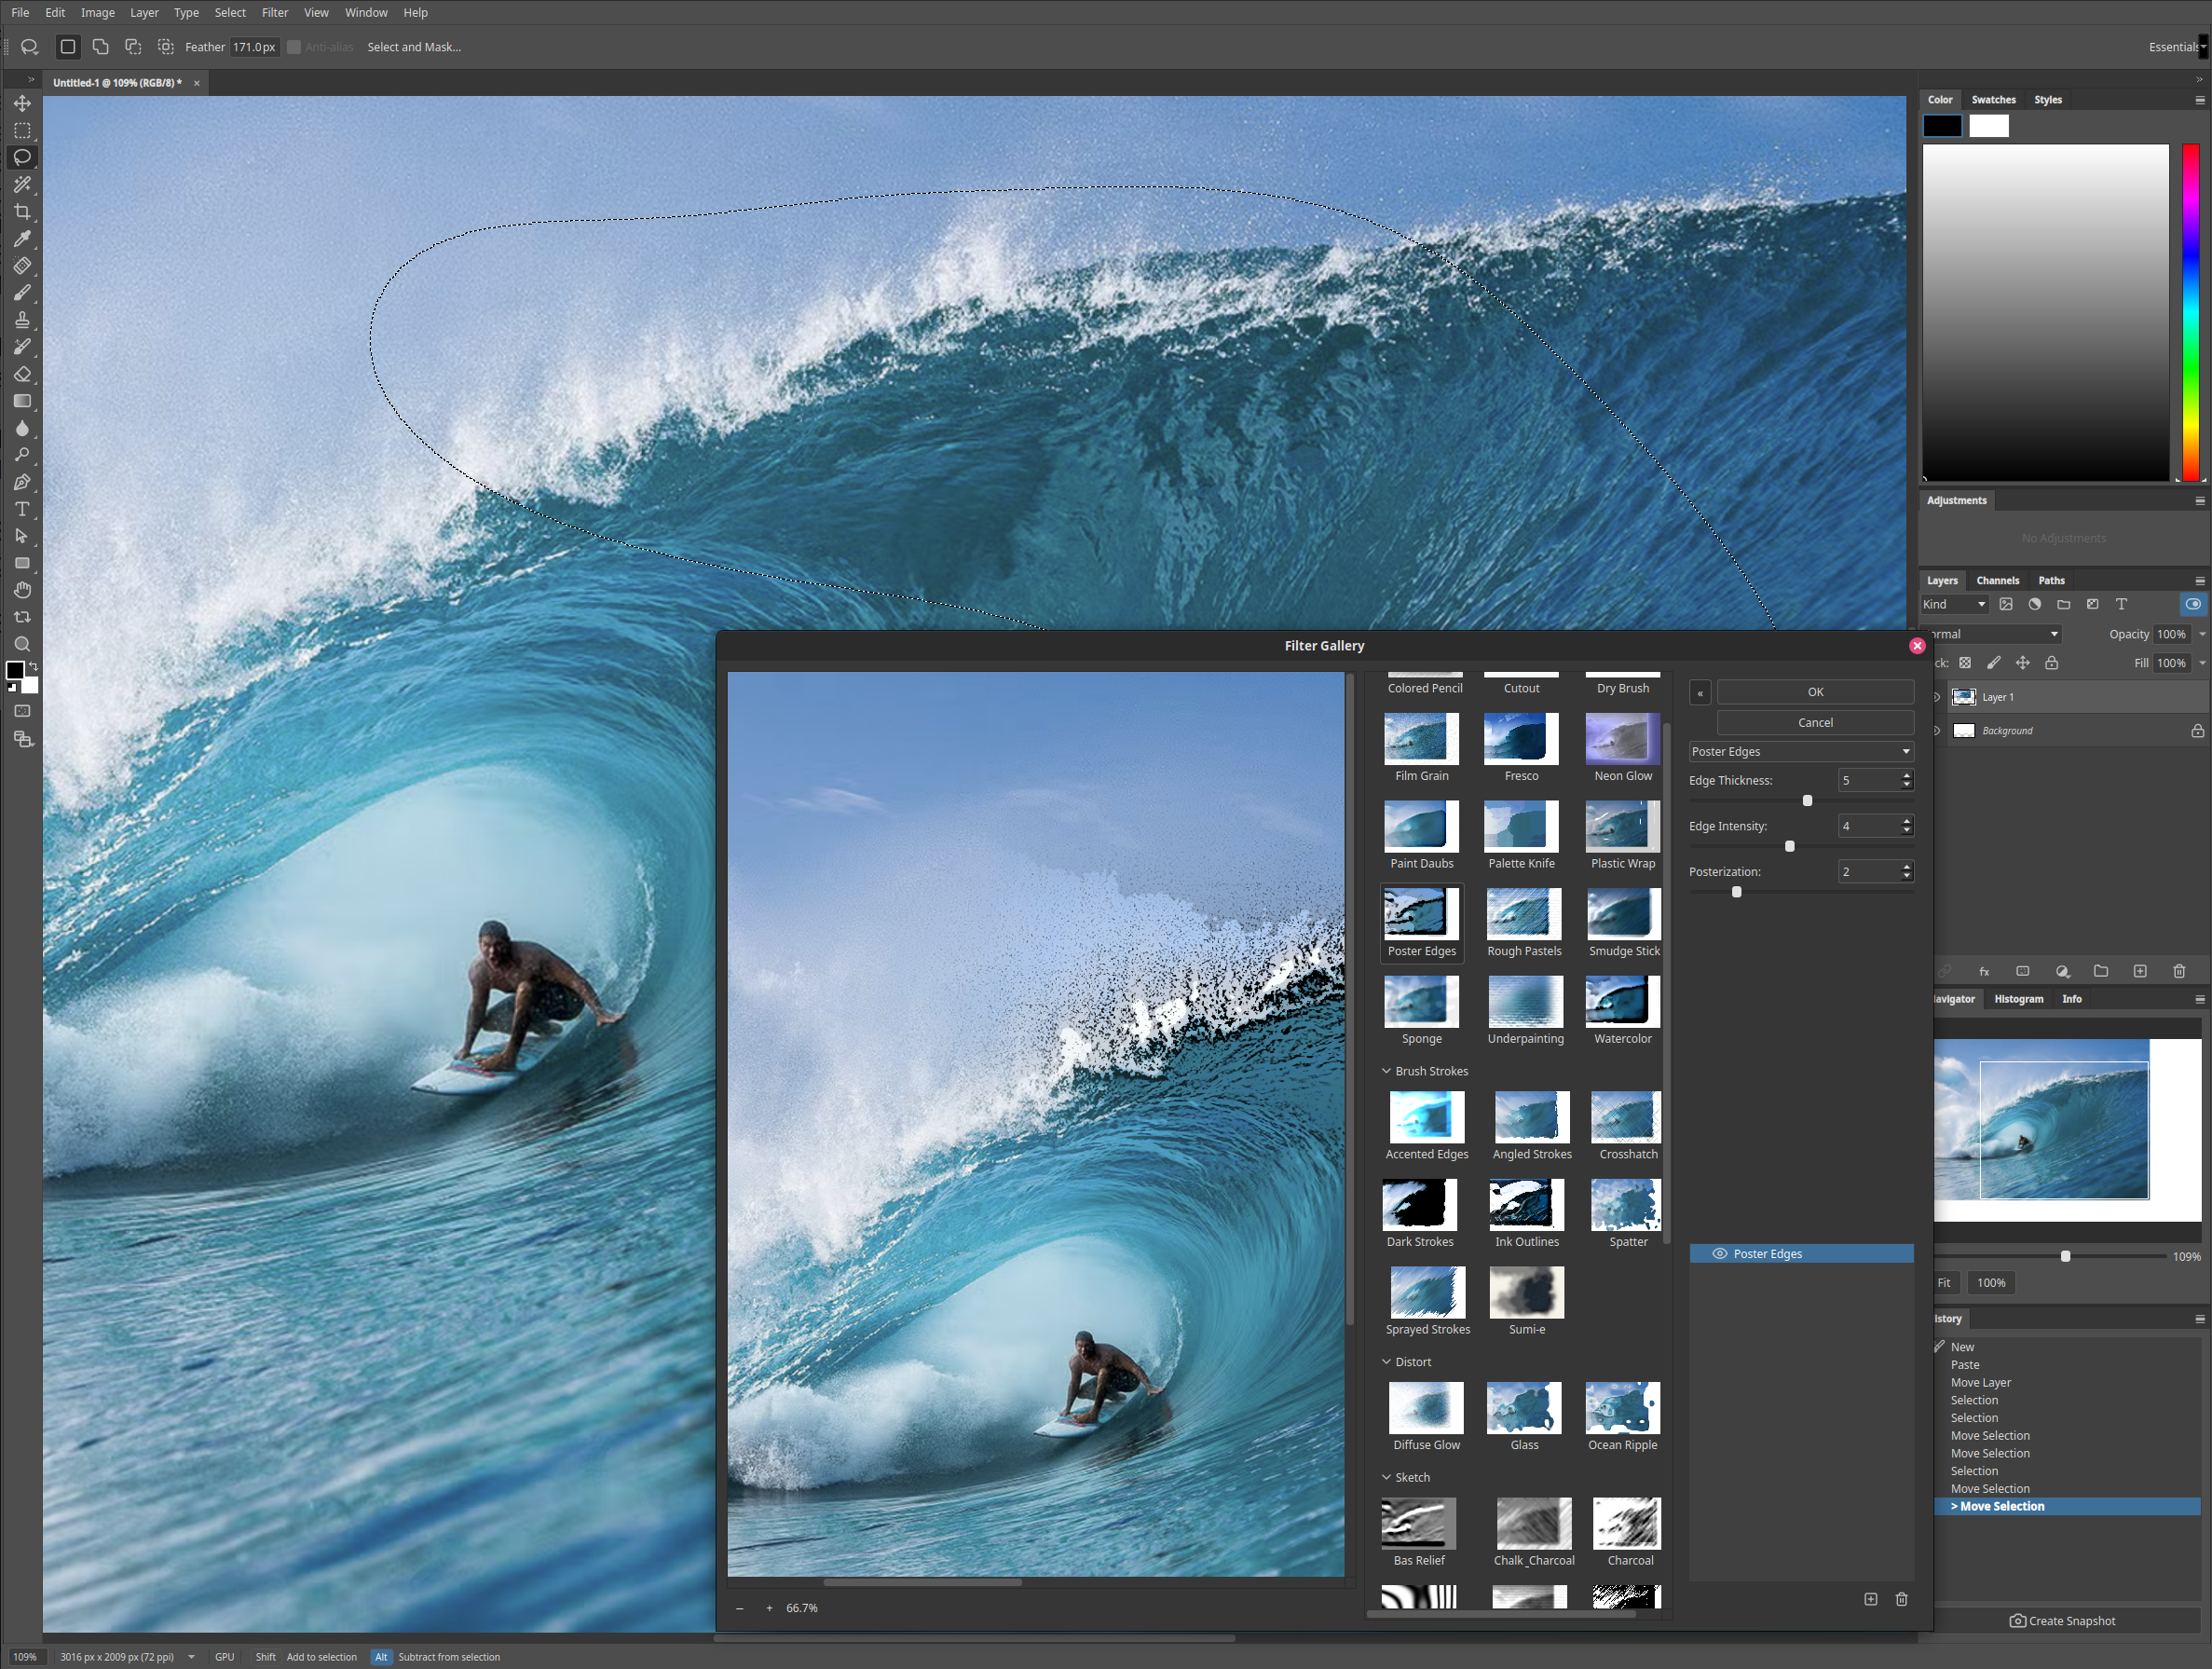Add new effect layer in Filter Gallery
Image resolution: width=2212 pixels, height=1669 pixels.
coord(1870,1599)
